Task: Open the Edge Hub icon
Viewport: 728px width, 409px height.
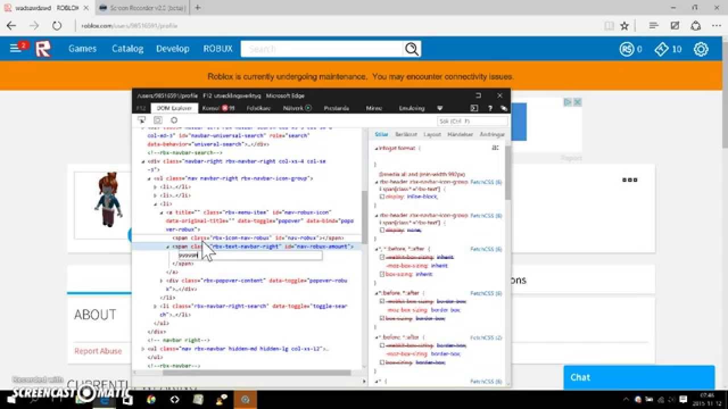Action: pyautogui.click(x=654, y=26)
